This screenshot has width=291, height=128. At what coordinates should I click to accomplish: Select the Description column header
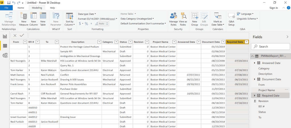coord(78,42)
